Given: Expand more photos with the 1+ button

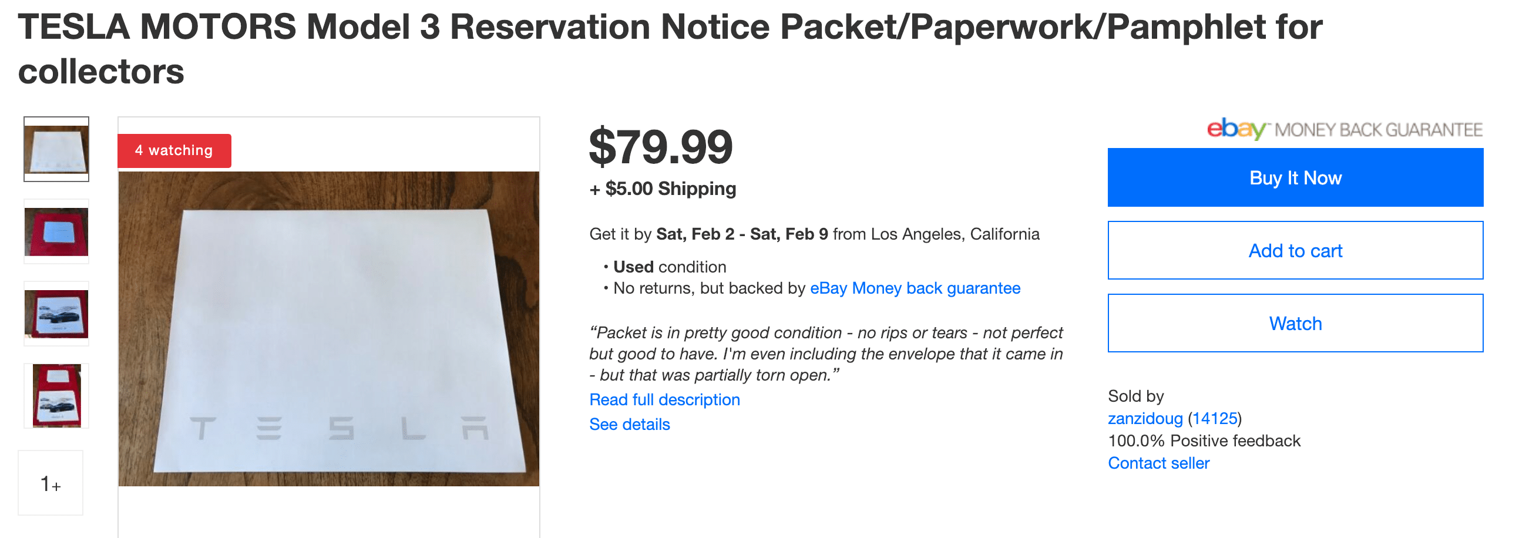Looking at the screenshot, I should click(x=51, y=483).
